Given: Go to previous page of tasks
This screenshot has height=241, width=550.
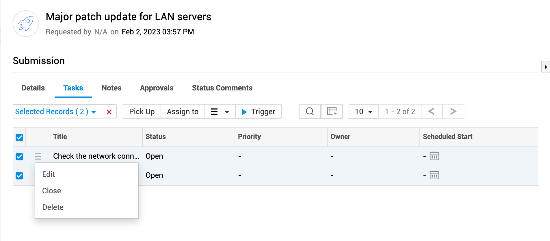Looking at the screenshot, I should 432,112.
